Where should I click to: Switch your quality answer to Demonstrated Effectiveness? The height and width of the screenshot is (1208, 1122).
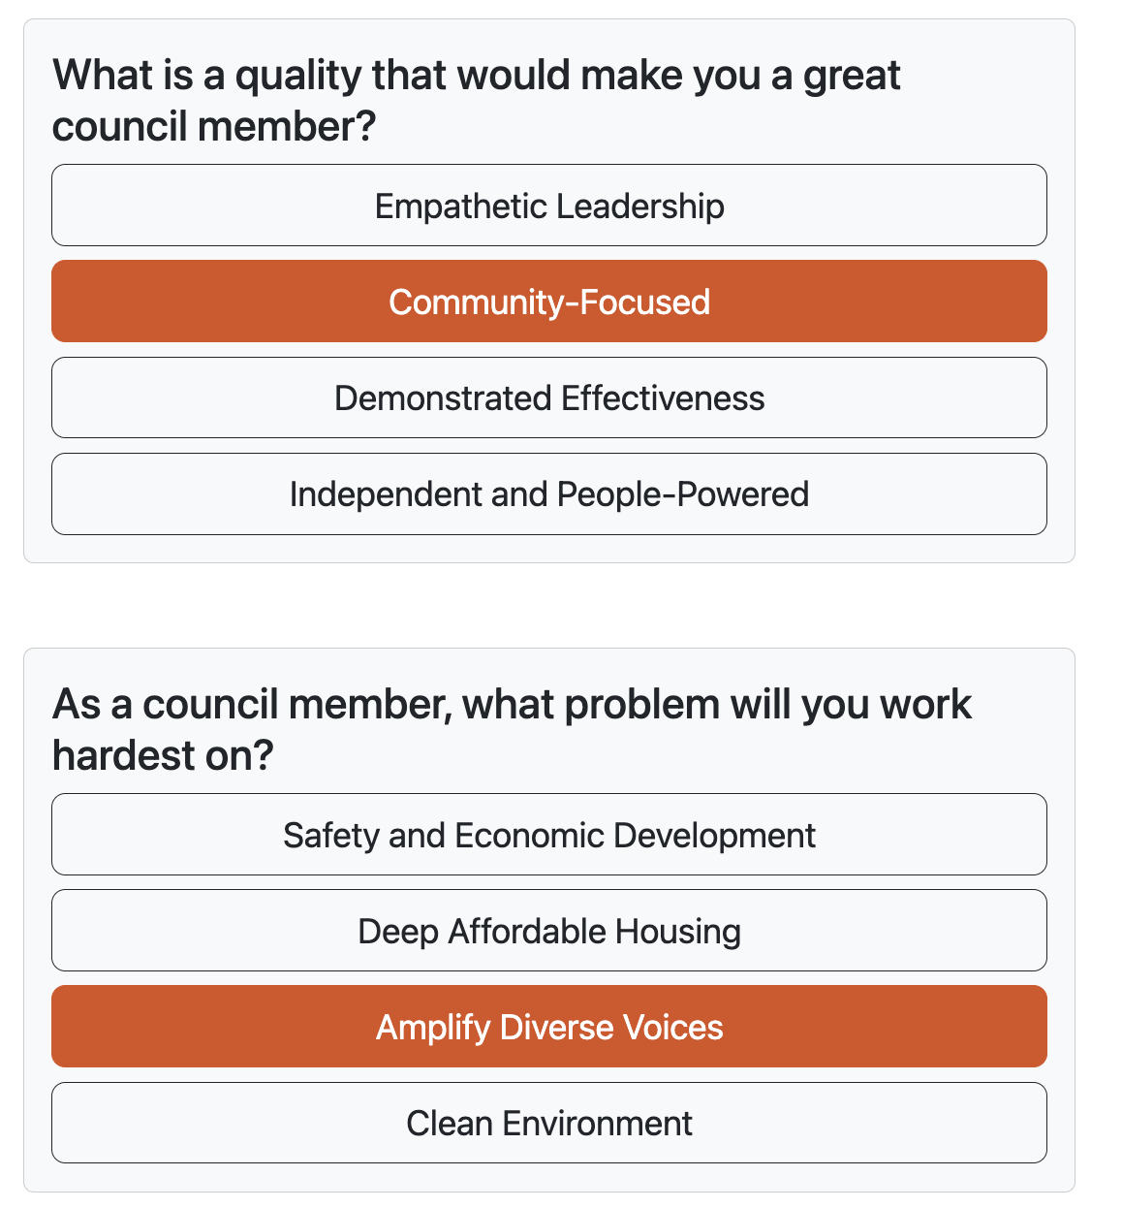(549, 397)
